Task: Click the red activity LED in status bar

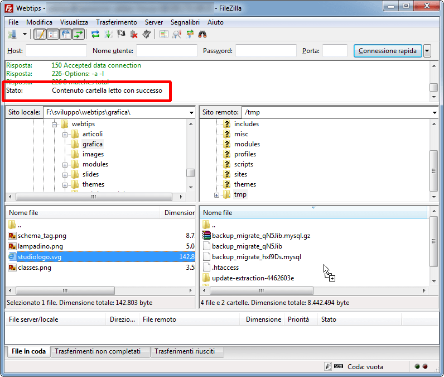Action: (x=425, y=366)
